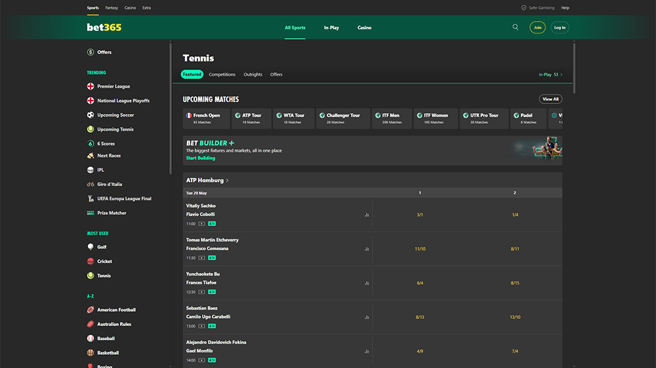The width and height of the screenshot is (656, 368).
Task: Click the Start Building link
Action: [x=200, y=158]
